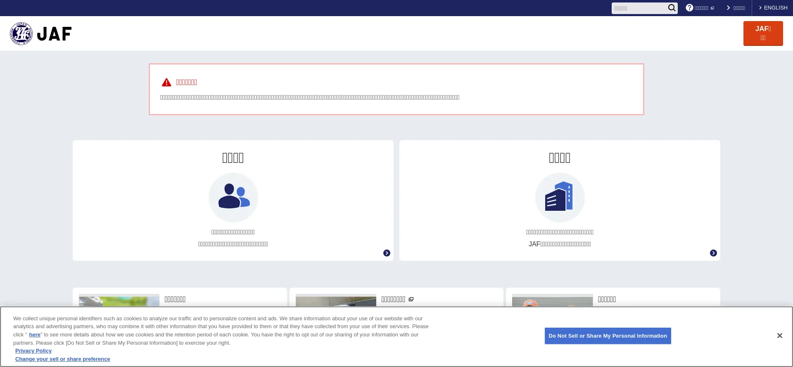793x367 pixels.
Task: Close the cookie consent banner
Action: click(x=779, y=336)
